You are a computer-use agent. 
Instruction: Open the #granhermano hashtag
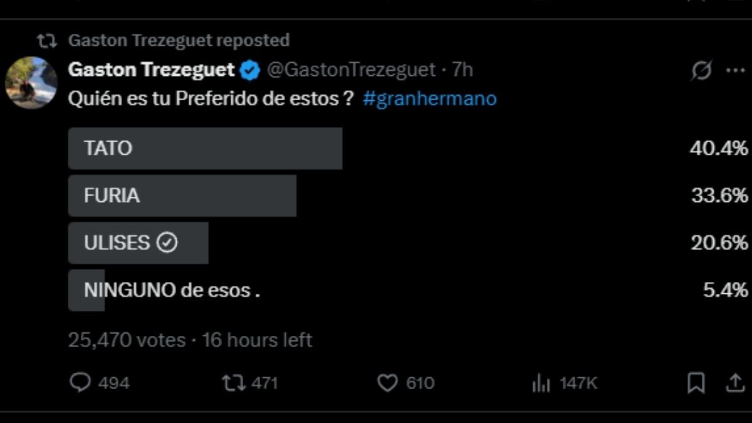tap(429, 98)
